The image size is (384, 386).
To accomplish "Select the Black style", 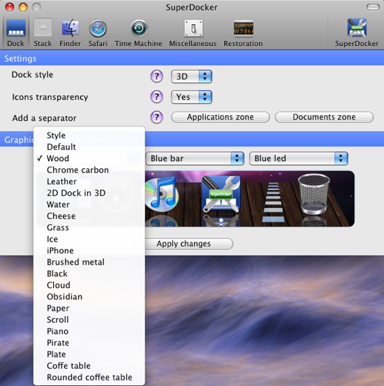I will [x=89, y=274].
